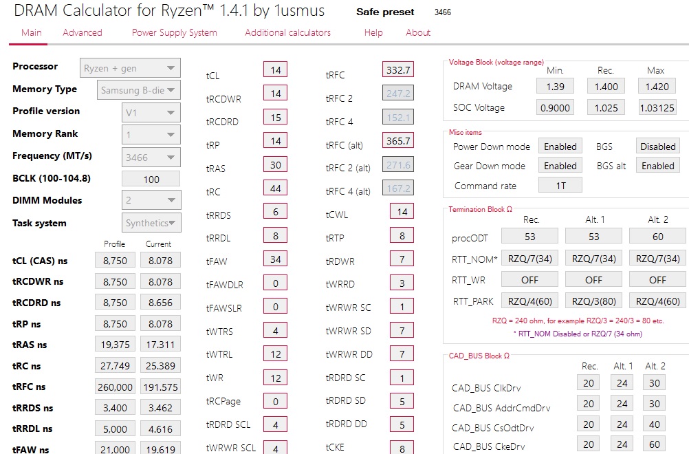Click the DRAM Voltage Max value 1.420

point(657,87)
